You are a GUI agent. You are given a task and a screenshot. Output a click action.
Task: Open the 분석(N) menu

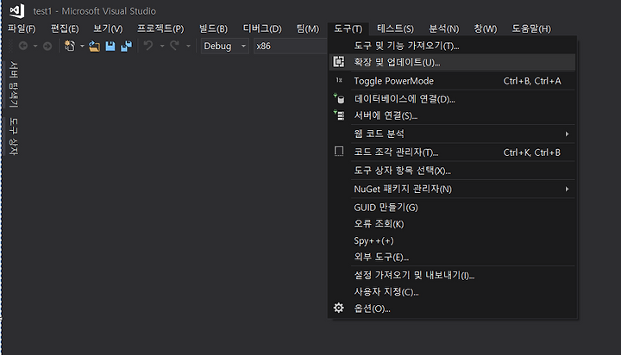(x=443, y=28)
